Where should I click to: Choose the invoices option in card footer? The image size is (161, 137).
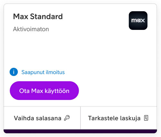(x=119, y=118)
